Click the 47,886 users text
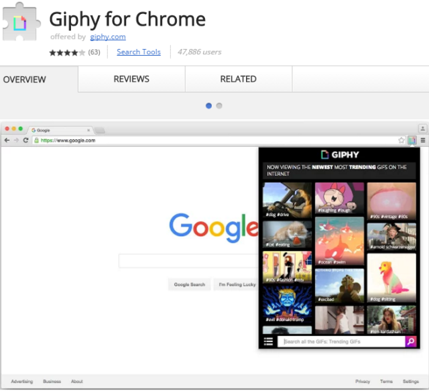Image resolution: width=429 pixels, height=391 pixels. point(200,52)
